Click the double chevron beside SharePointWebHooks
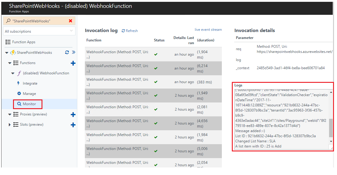Viewport: 337px width, 175px height. pyautogui.click(x=74, y=52)
